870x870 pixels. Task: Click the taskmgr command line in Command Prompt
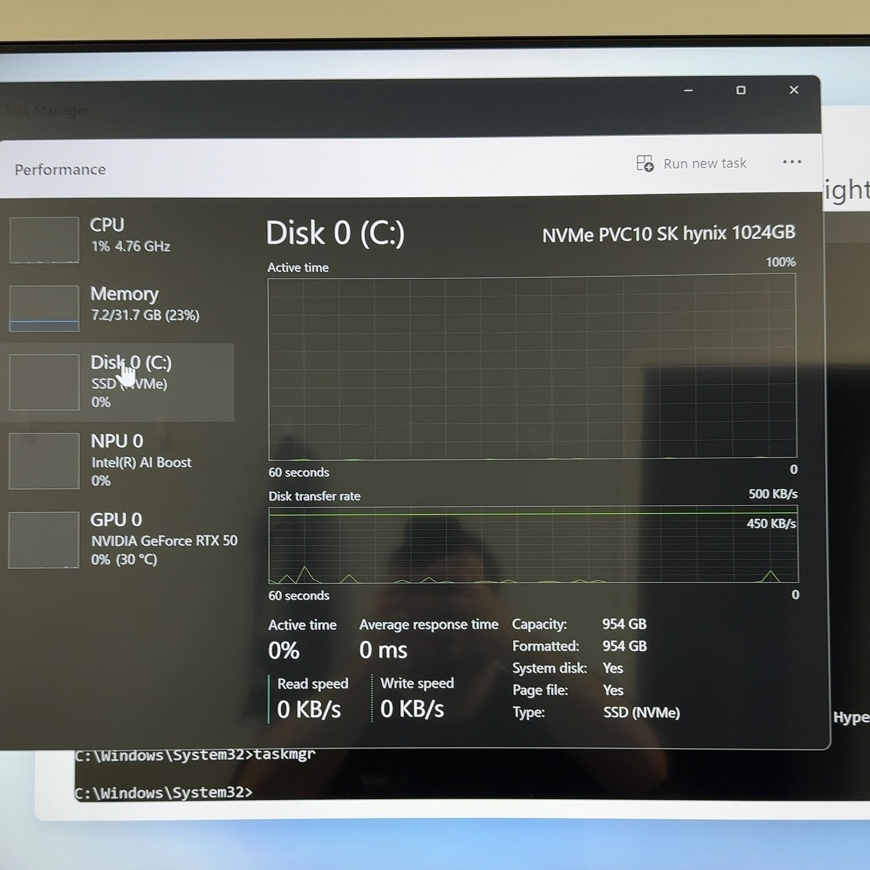point(195,755)
